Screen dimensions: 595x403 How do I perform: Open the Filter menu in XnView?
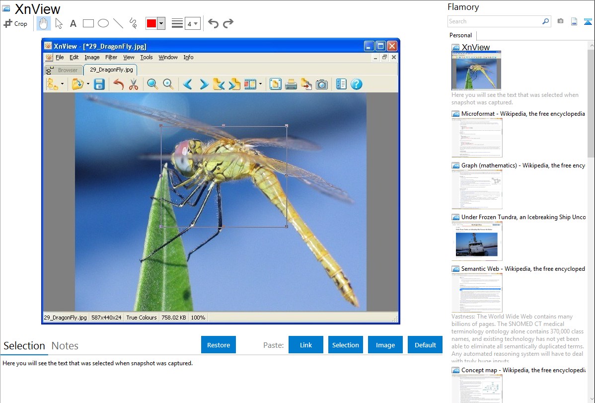point(111,57)
